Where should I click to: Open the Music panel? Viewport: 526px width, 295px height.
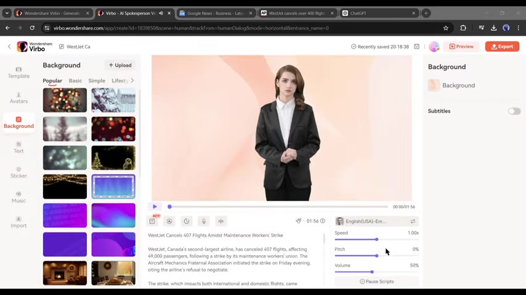tap(18, 197)
